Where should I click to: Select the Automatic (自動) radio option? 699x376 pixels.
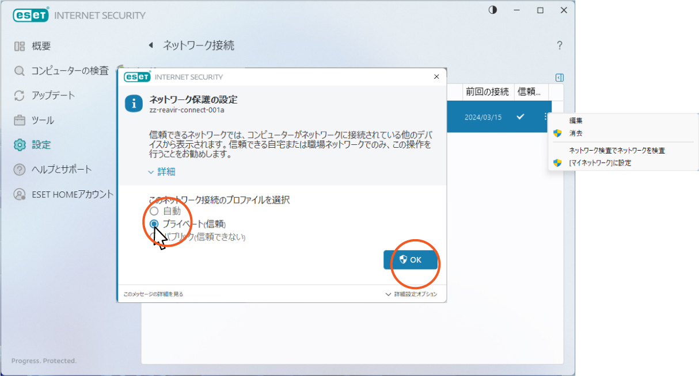pyautogui.click(x=154, y=212)
